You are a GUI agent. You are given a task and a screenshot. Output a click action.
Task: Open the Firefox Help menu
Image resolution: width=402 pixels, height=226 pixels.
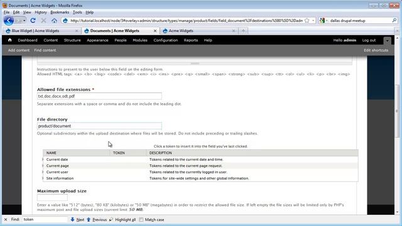coord(89,13)
